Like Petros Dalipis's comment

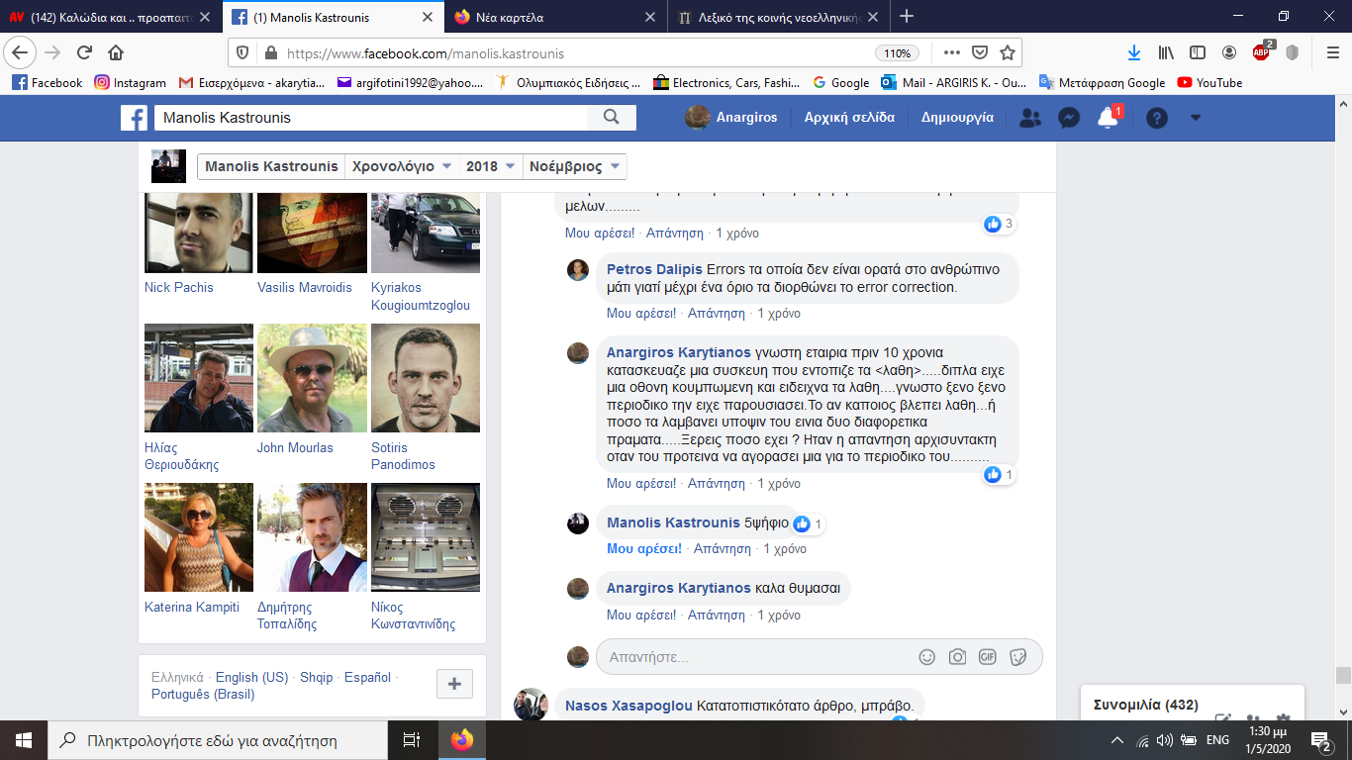(640, 314)
